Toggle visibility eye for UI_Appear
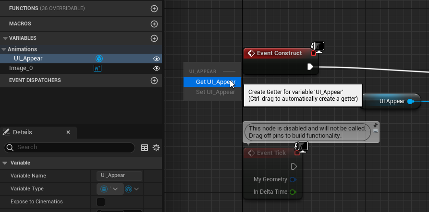 [x=157, y=59]
